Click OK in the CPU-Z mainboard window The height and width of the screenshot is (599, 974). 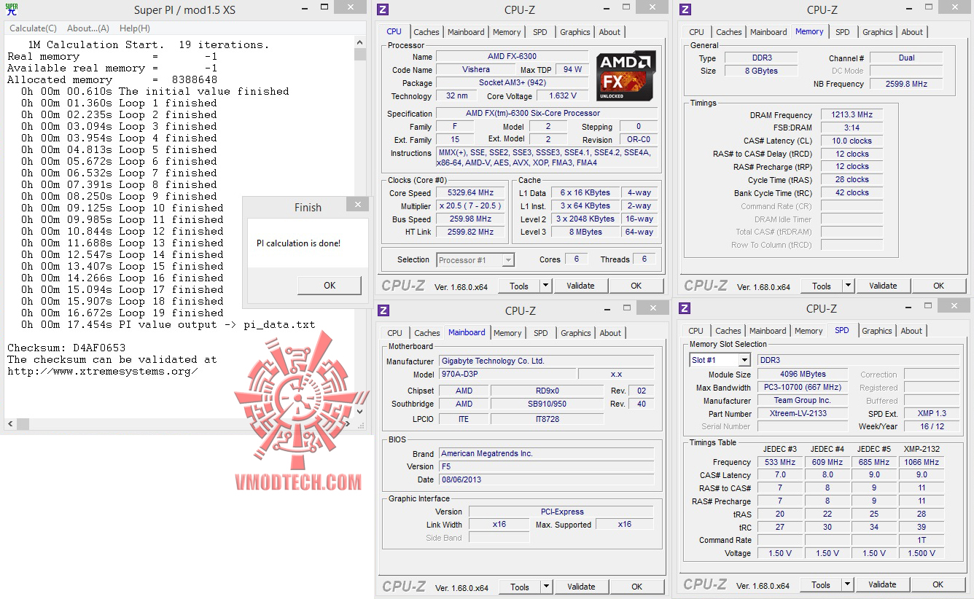(637, 587)
